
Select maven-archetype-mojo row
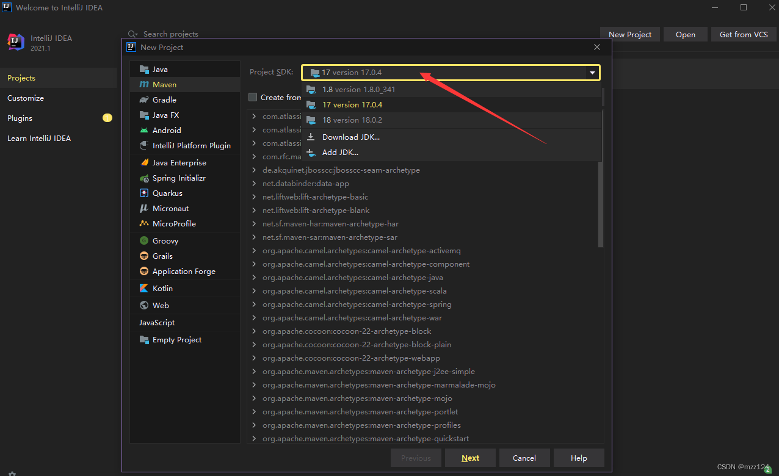click(x=422, y=398)
